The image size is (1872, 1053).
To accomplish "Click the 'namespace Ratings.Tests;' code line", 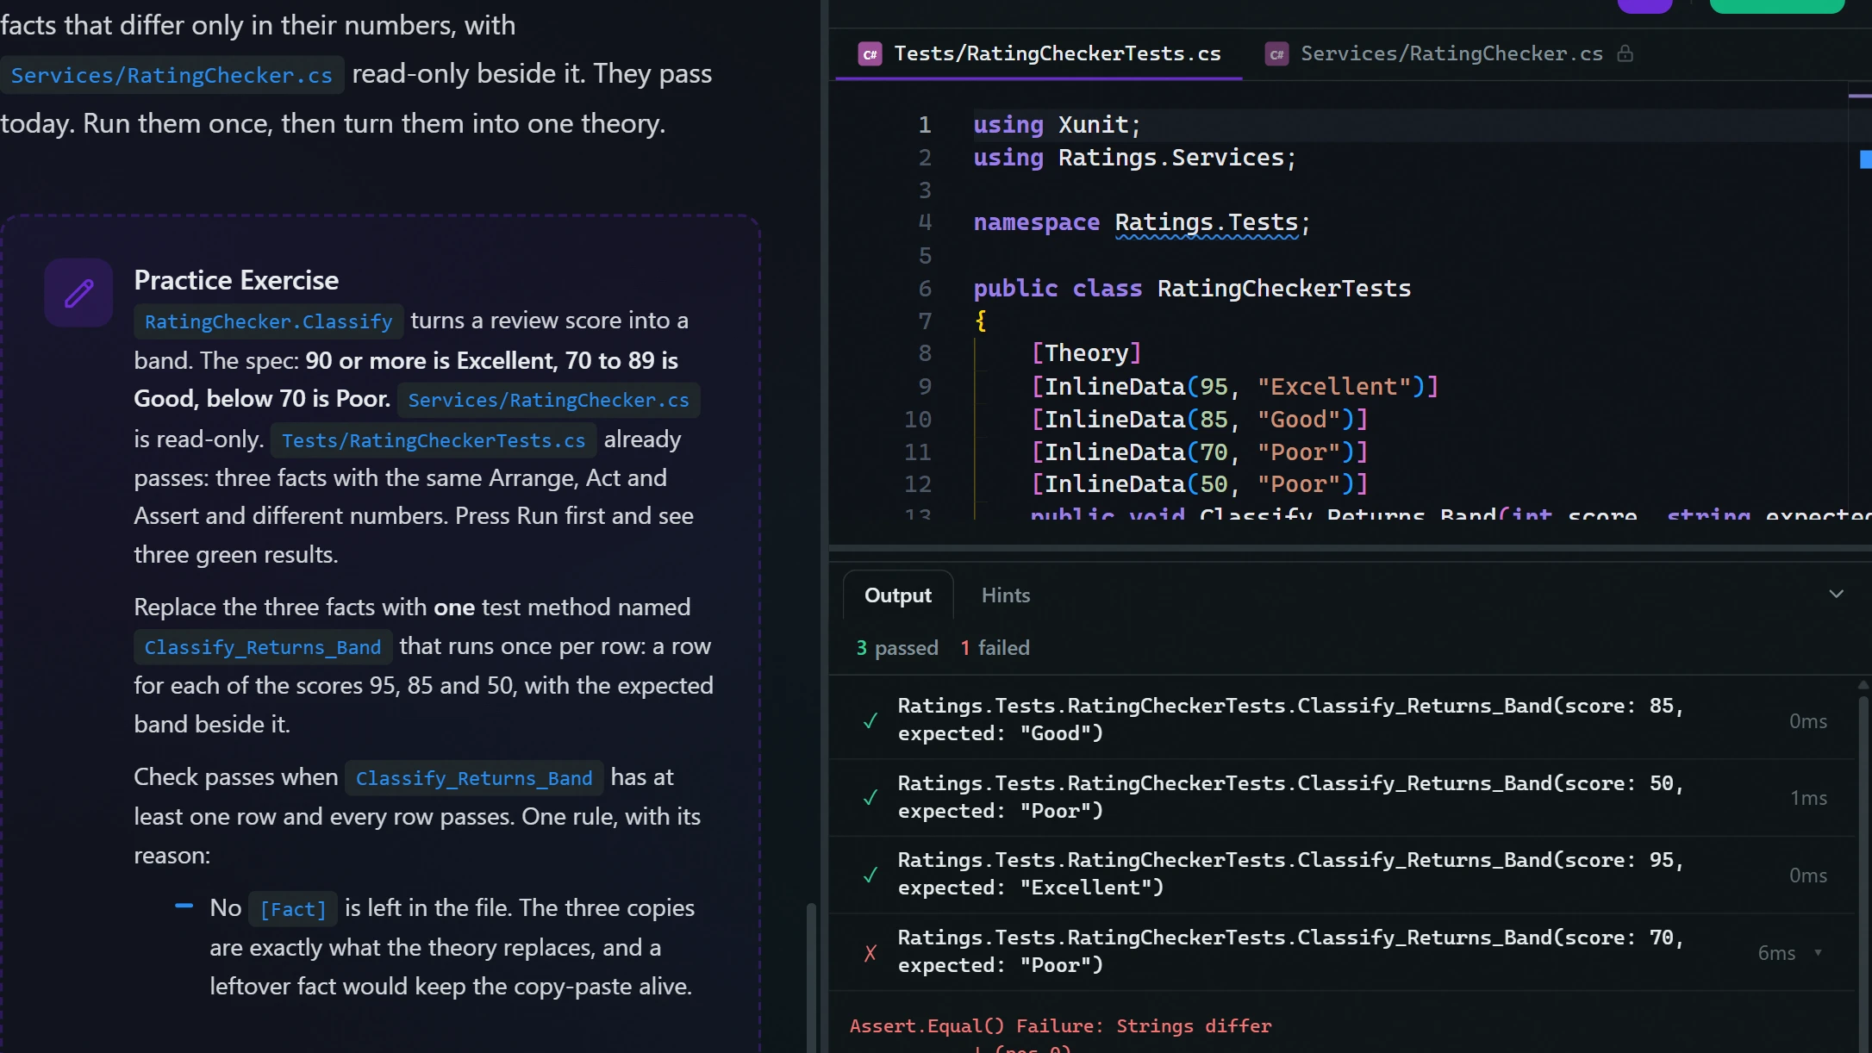I will click(1142, 223).
